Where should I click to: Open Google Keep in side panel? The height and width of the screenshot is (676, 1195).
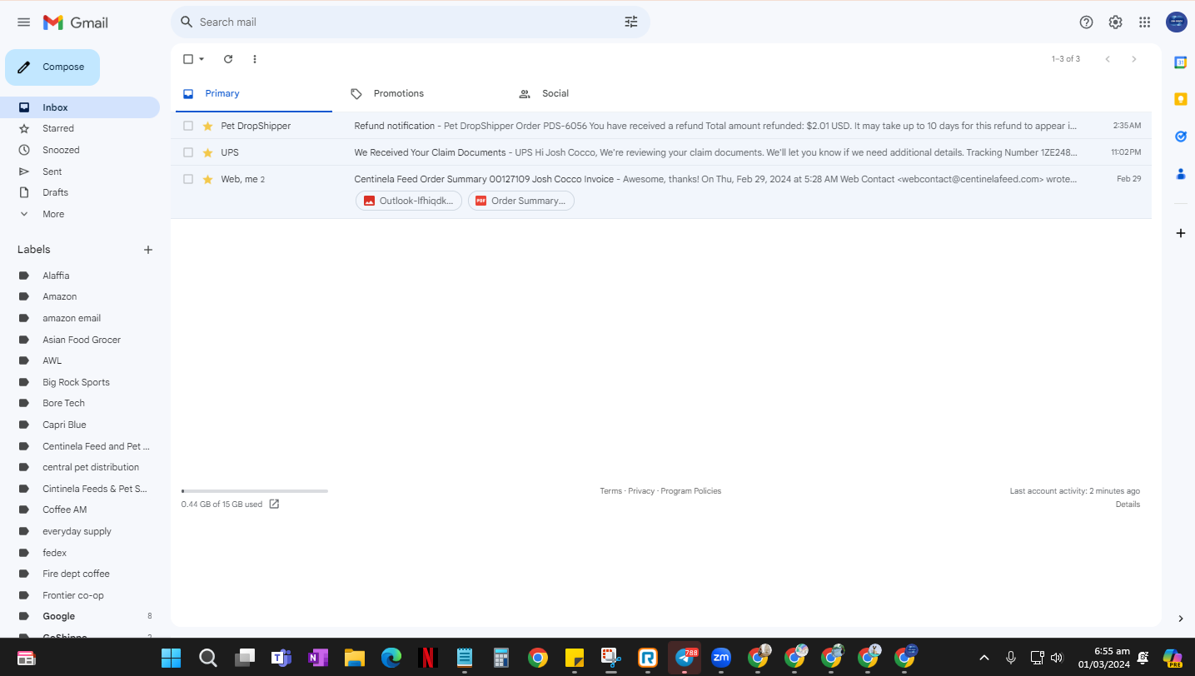1180,99
